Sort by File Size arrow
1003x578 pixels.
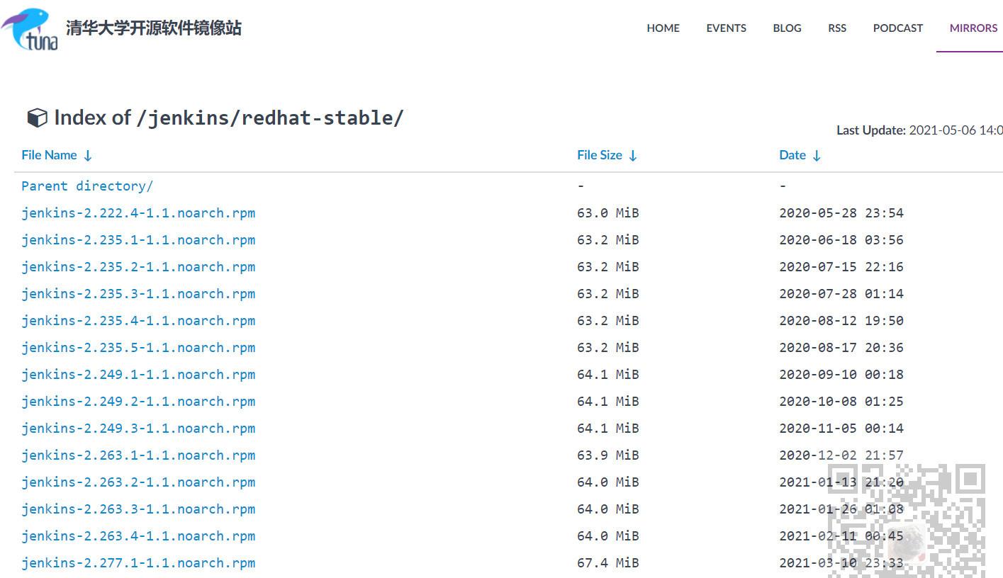point(633,155)
